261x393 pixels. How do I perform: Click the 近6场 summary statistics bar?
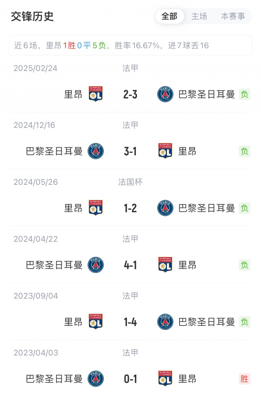pyautogui.click(x=130, y=45)
